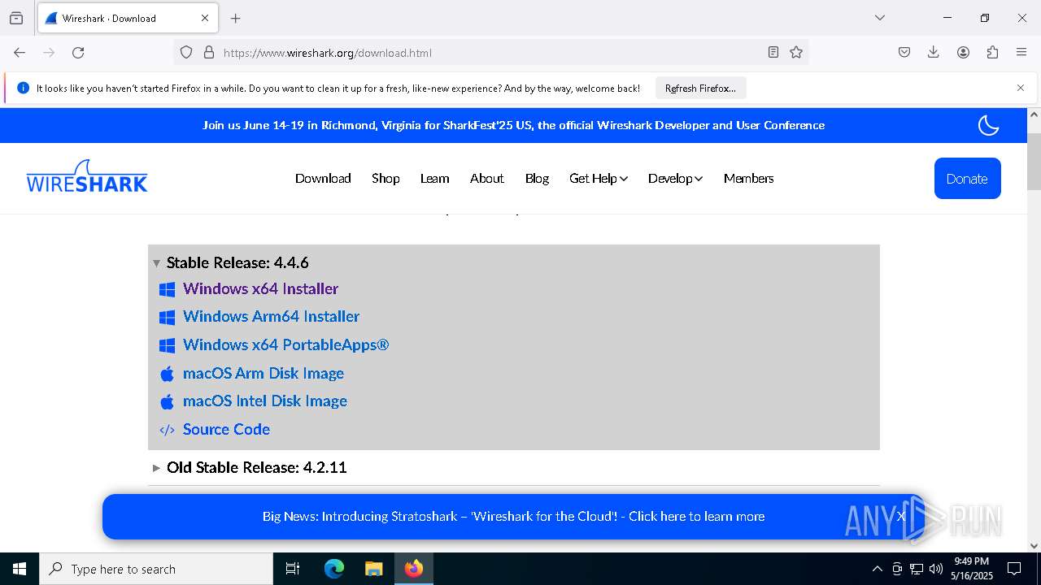The width and height of the screenshot is (1041, 585).
Task: Click the Windows logo beside Arm64 Installer
Action: click(x=168, y=318)
